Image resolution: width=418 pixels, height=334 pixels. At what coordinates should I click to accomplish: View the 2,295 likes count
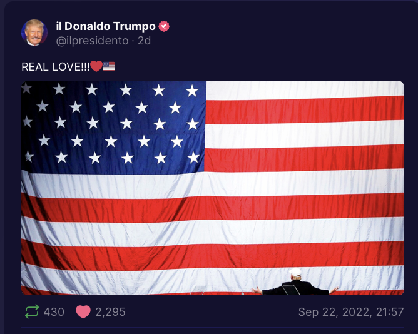click(110, 312)
